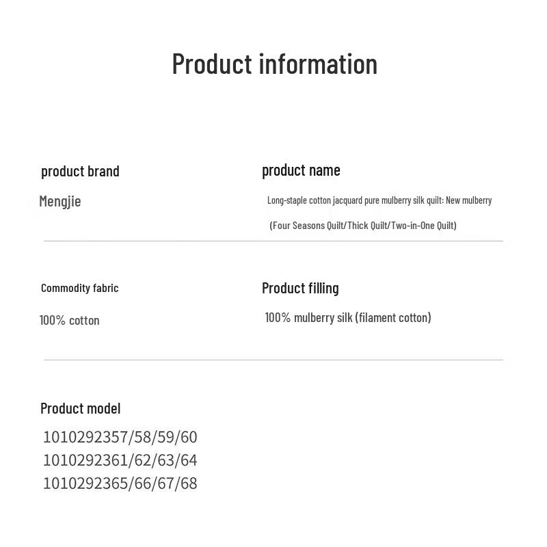
Task: Click the brand value "Mengjie"
Action: pos(60,201)
